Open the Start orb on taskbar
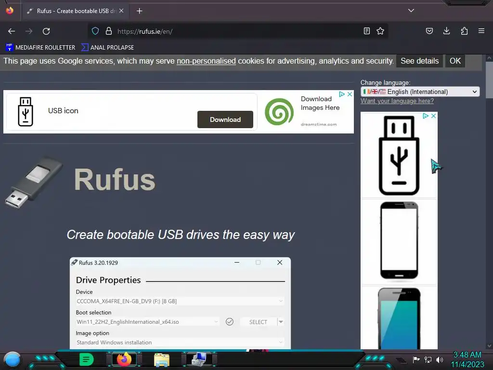493x370 pixels. coord(13,360)
